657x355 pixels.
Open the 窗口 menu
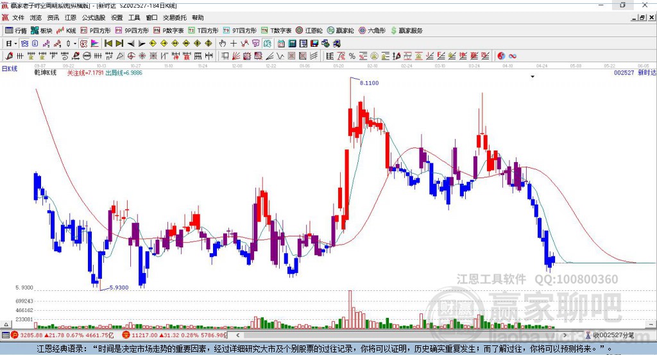(151, 17)
